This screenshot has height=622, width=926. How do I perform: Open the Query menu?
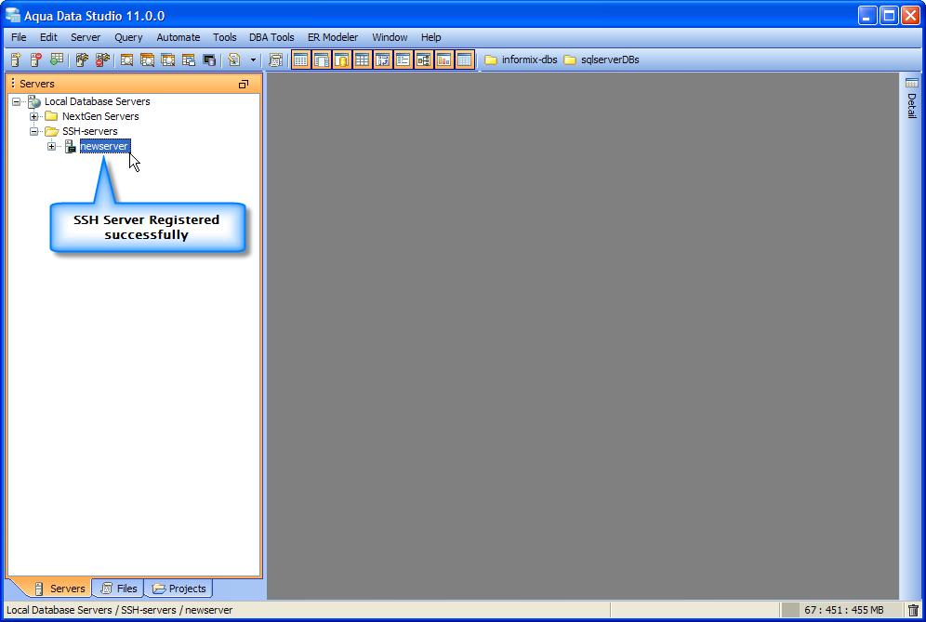pyautogui.click(x=128, y=37)
